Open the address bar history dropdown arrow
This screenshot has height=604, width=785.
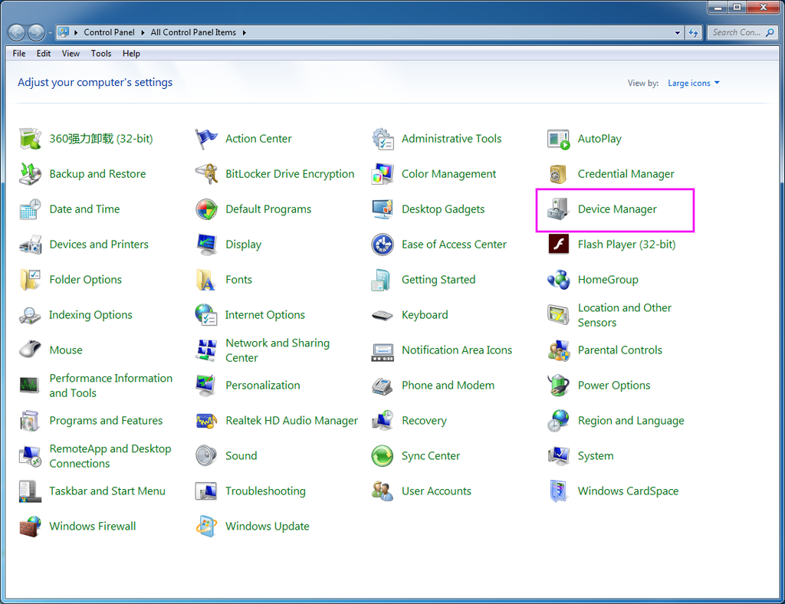[677, 33]
